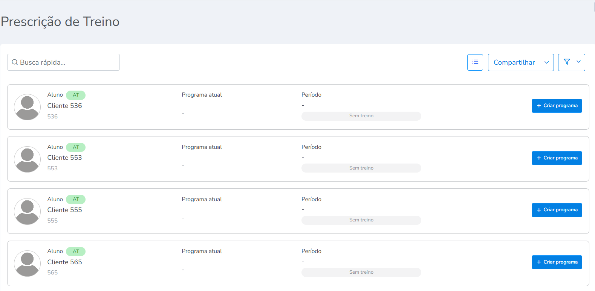Viewport: 595px width, 291px height.
Task: Click Criar programa for Cliente 555
Action: (x=557, y=210)
